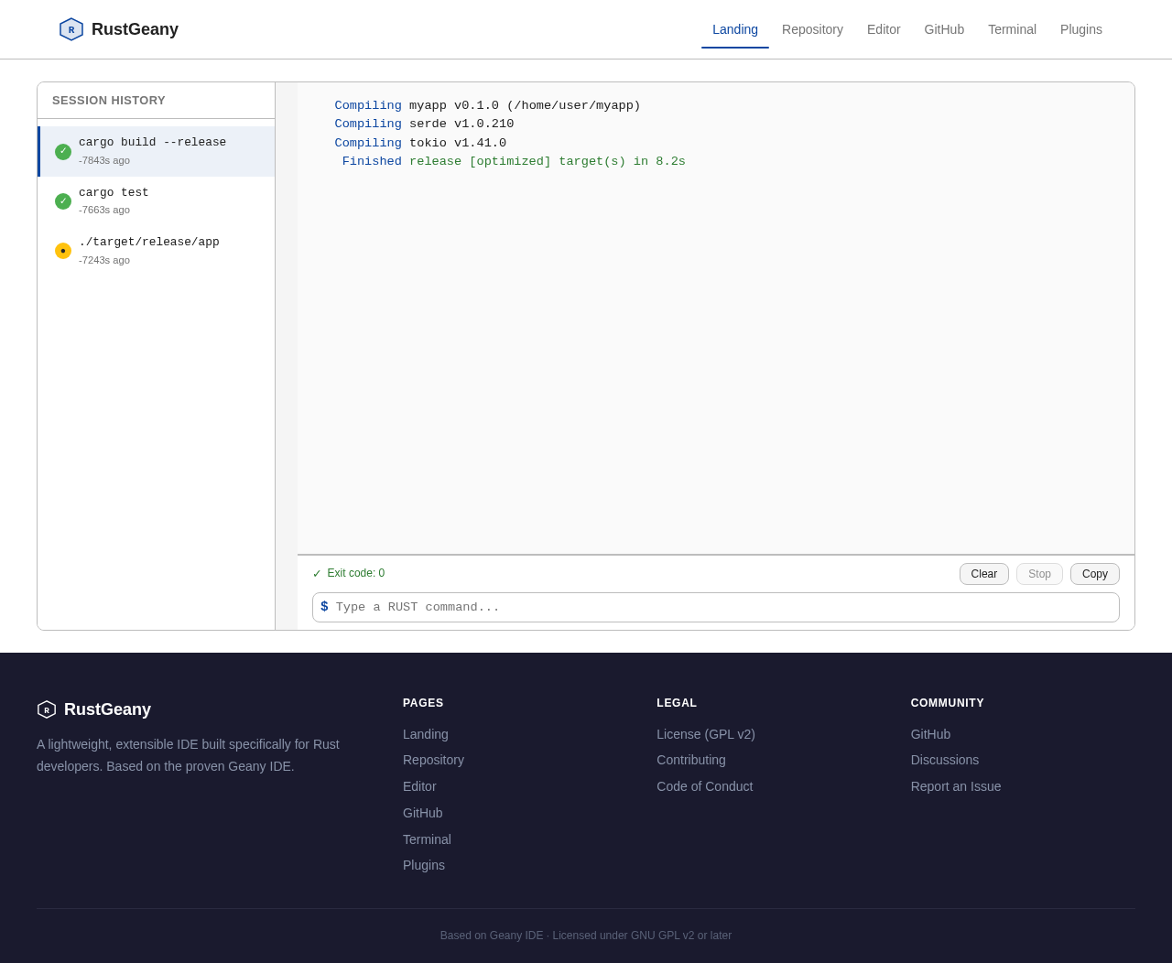The image size is (1172, 963).
Task: Click the SESSION HISTORY panel heading
Action: click(109, 101)
